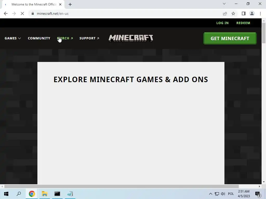Open the volume speaker tray icon
The width and height of the screenshot is (266, 199).
coord(223,194)
